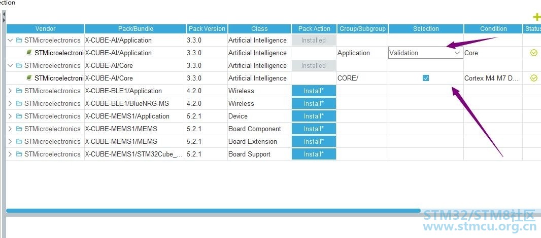Click the yellow plus icon at top right
The image size is (541, 238).
pos(537,17)
